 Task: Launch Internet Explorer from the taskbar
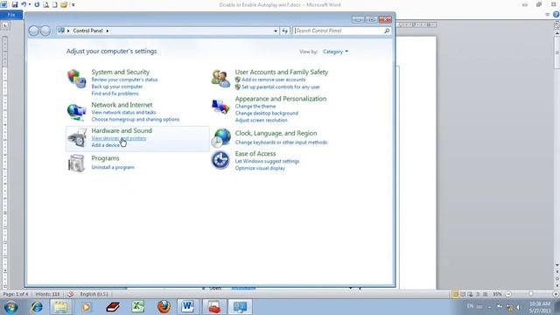37,307
